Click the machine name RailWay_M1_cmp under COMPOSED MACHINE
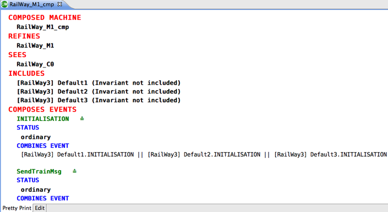This screenshot has height=212, width=388. [x=43, y=27]
